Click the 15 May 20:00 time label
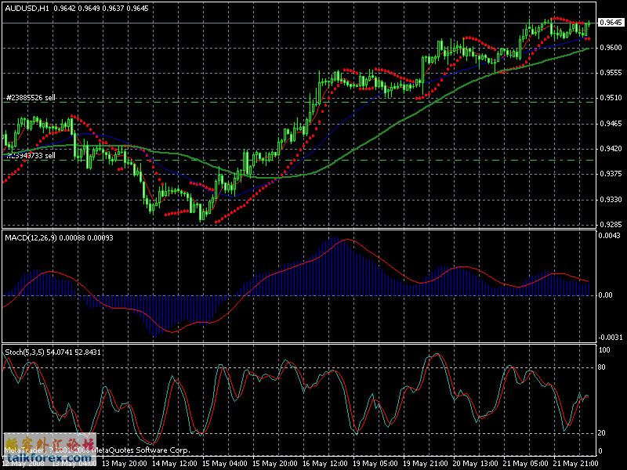This screenshot has height=470, width=627. (x=275, y=464)
